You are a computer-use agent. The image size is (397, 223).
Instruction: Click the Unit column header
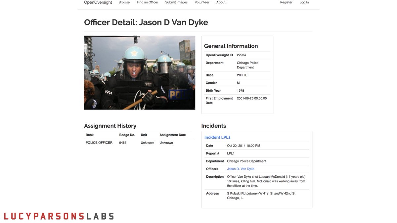click(144, 135)
